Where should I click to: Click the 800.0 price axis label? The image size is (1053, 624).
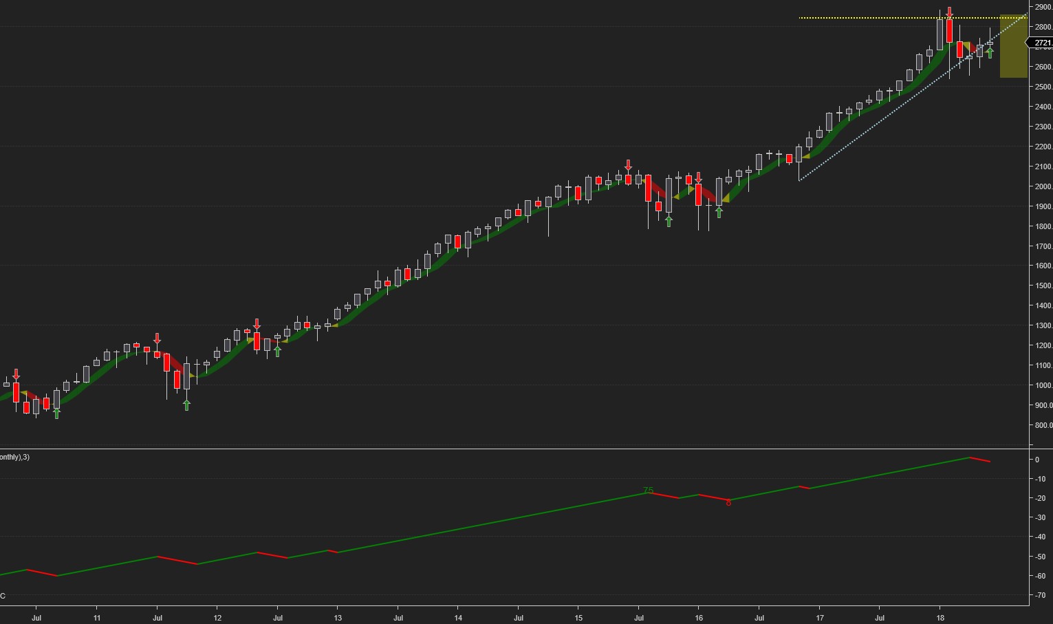(1043, 425)
